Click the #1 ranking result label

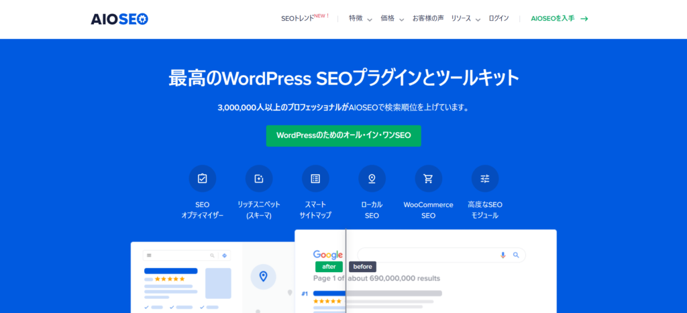(x=305, y=294)
